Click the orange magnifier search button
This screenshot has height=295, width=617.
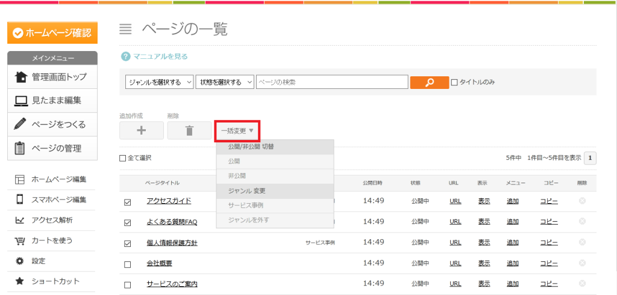[x=430, y=82]
